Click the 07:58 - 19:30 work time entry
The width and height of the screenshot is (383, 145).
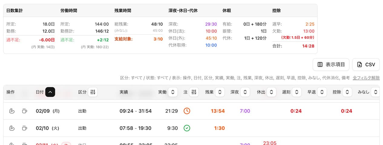pos(135,128)
